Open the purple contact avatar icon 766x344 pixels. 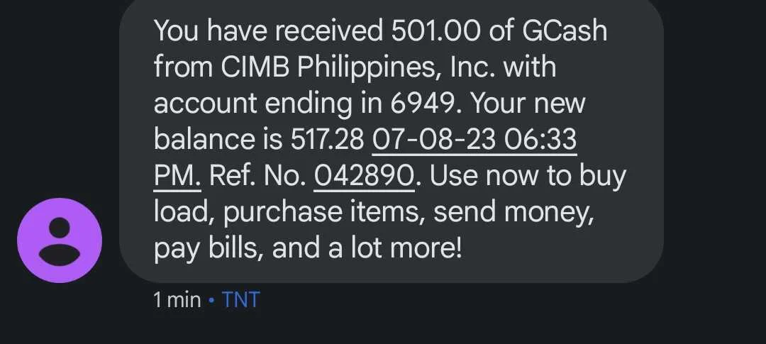click(60, 240)
